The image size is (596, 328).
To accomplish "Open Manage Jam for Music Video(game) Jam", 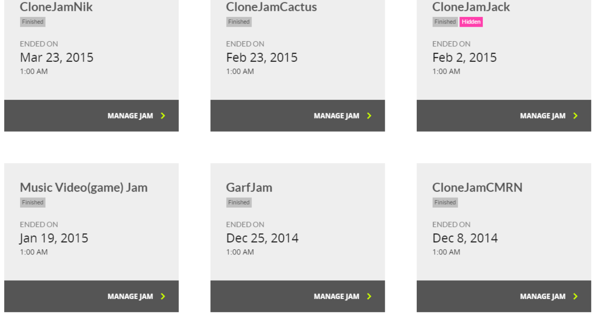I will pyautogui.click(x=92, y=296).
